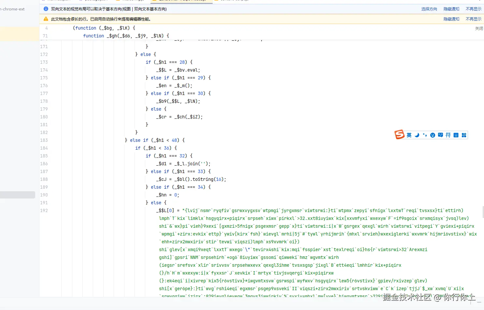Image resolution: width=484 pixels, height=310 pixels.
Task: Open the IME four-square toolbox icon
Action: (464, 135)
